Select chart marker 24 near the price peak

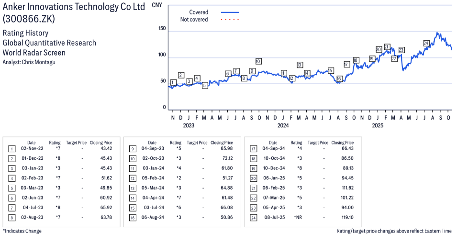point(426,44)
